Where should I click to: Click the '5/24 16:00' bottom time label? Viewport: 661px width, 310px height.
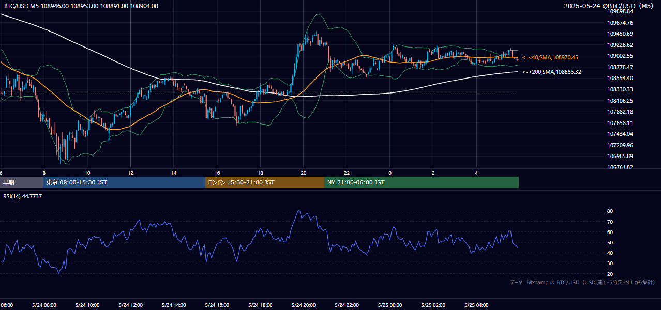[217, 305]
